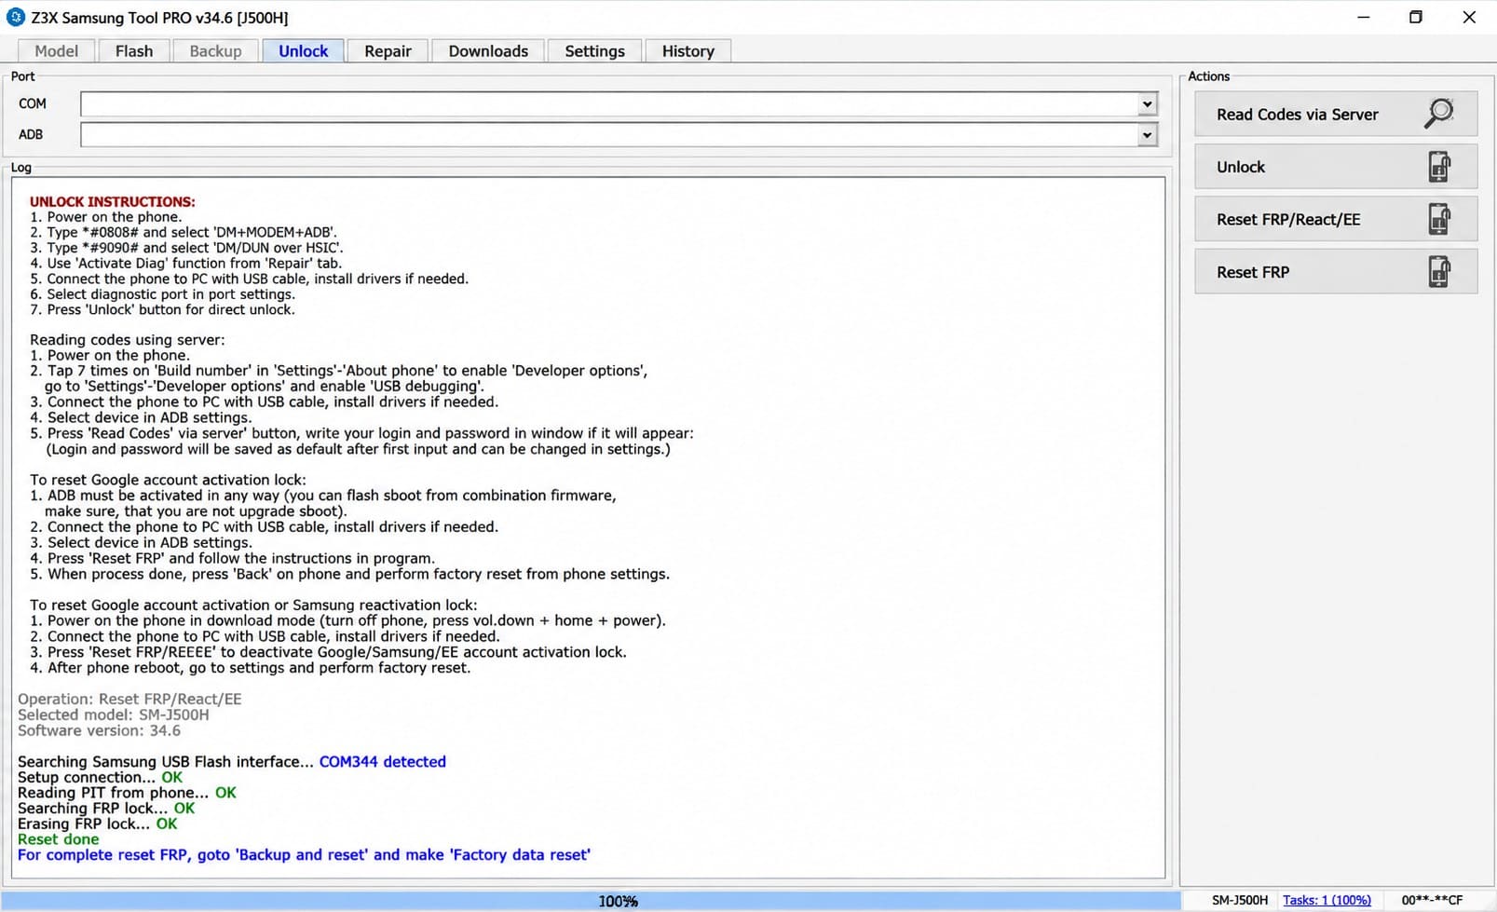Minimize the Z3X Samsung Tool window

pos(1364,17)
